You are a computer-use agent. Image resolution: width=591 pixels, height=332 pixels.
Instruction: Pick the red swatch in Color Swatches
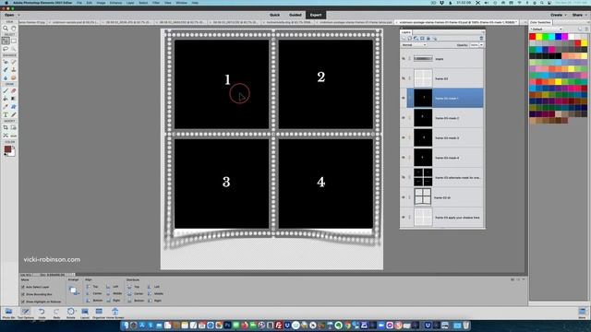coord(532,37)
